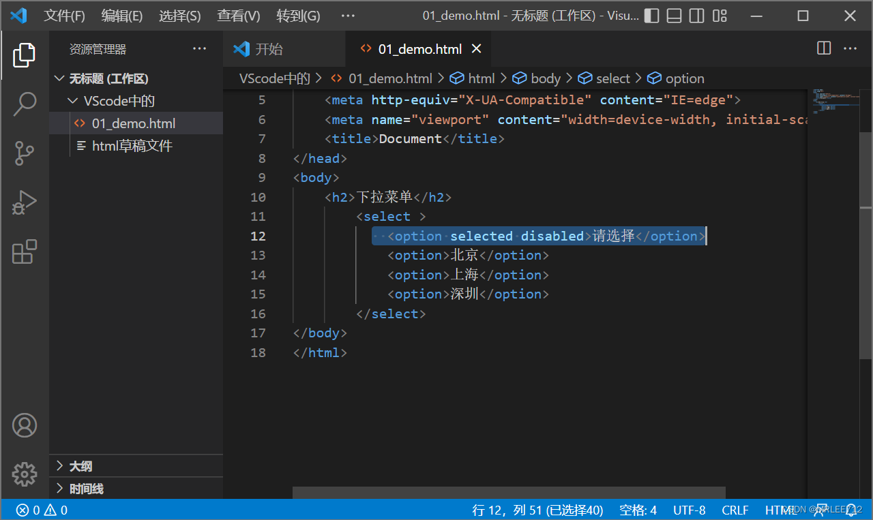Screen dimensions: 873x520
Task: Click the body breadcrumb item
Action: (x=536, y=78)
